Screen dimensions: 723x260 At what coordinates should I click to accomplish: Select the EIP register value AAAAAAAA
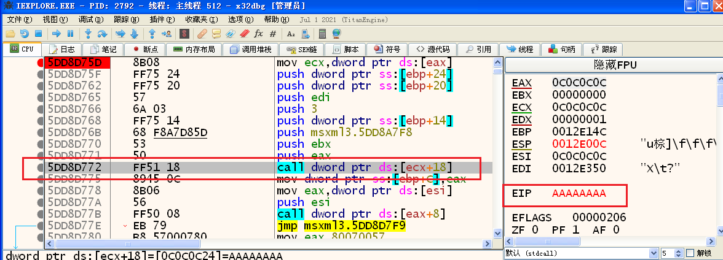(579, 194)
